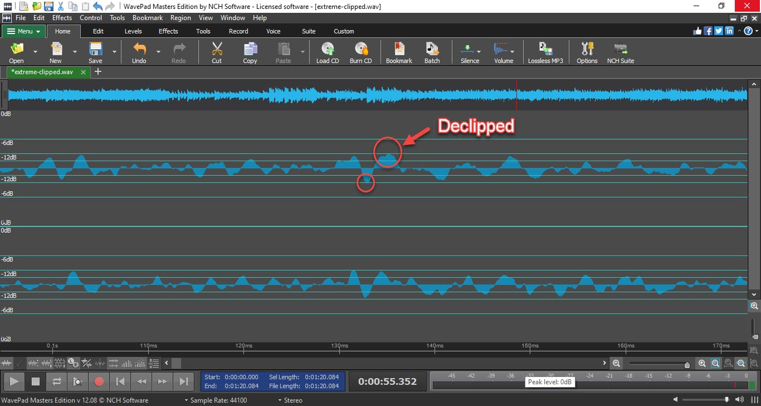This screenshot has width=761, height=406.
Task: Click the Go to End button
Action: tap(183, 381)
